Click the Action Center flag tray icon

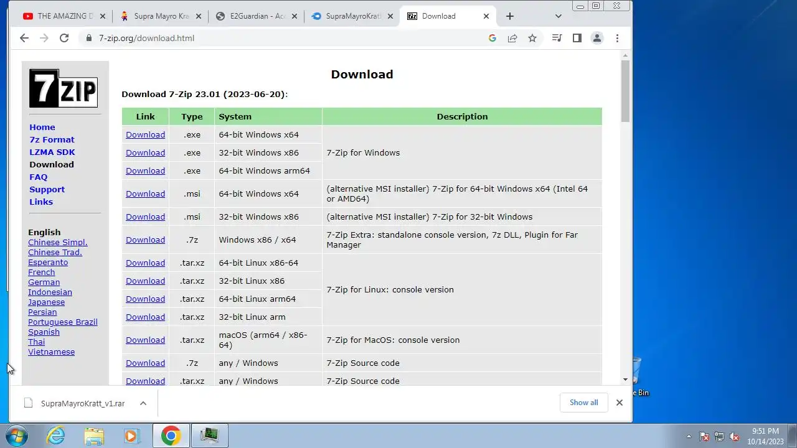(x=704, y=437)
